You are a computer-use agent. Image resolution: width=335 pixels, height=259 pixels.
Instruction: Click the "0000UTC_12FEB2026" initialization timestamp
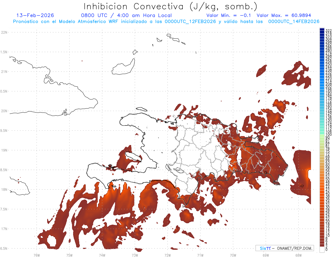(190, 22)
